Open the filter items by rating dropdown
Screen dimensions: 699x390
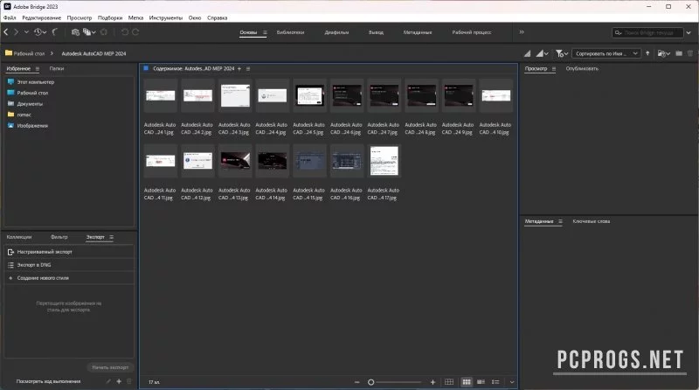pos(562,53)
